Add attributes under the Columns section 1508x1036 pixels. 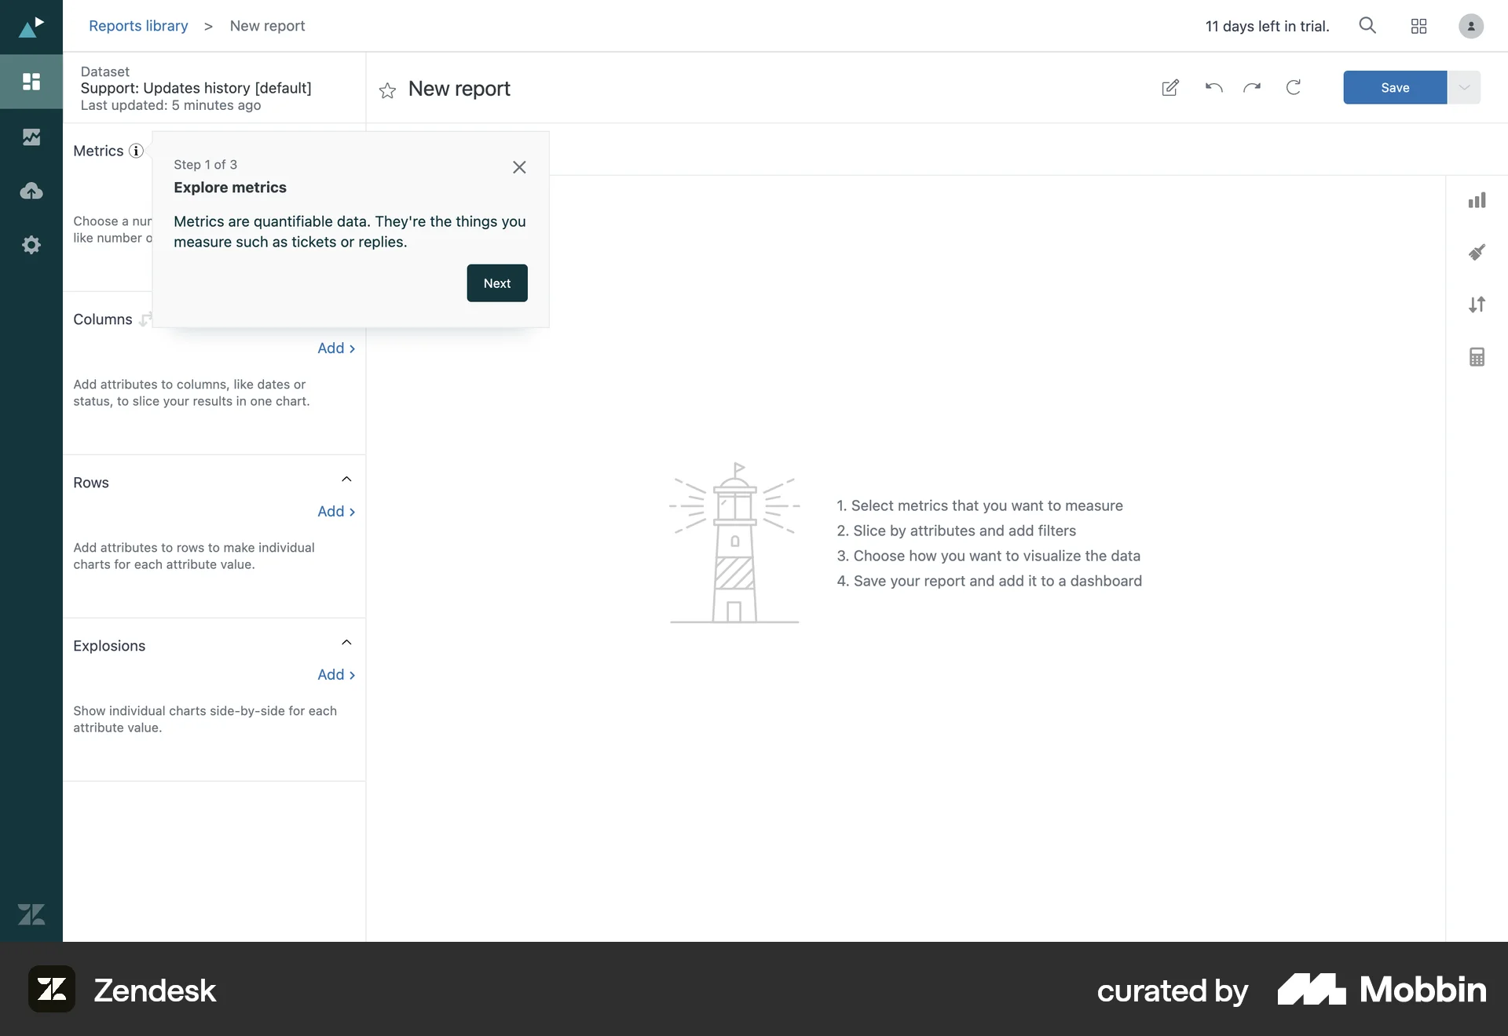tap(335, 348)
